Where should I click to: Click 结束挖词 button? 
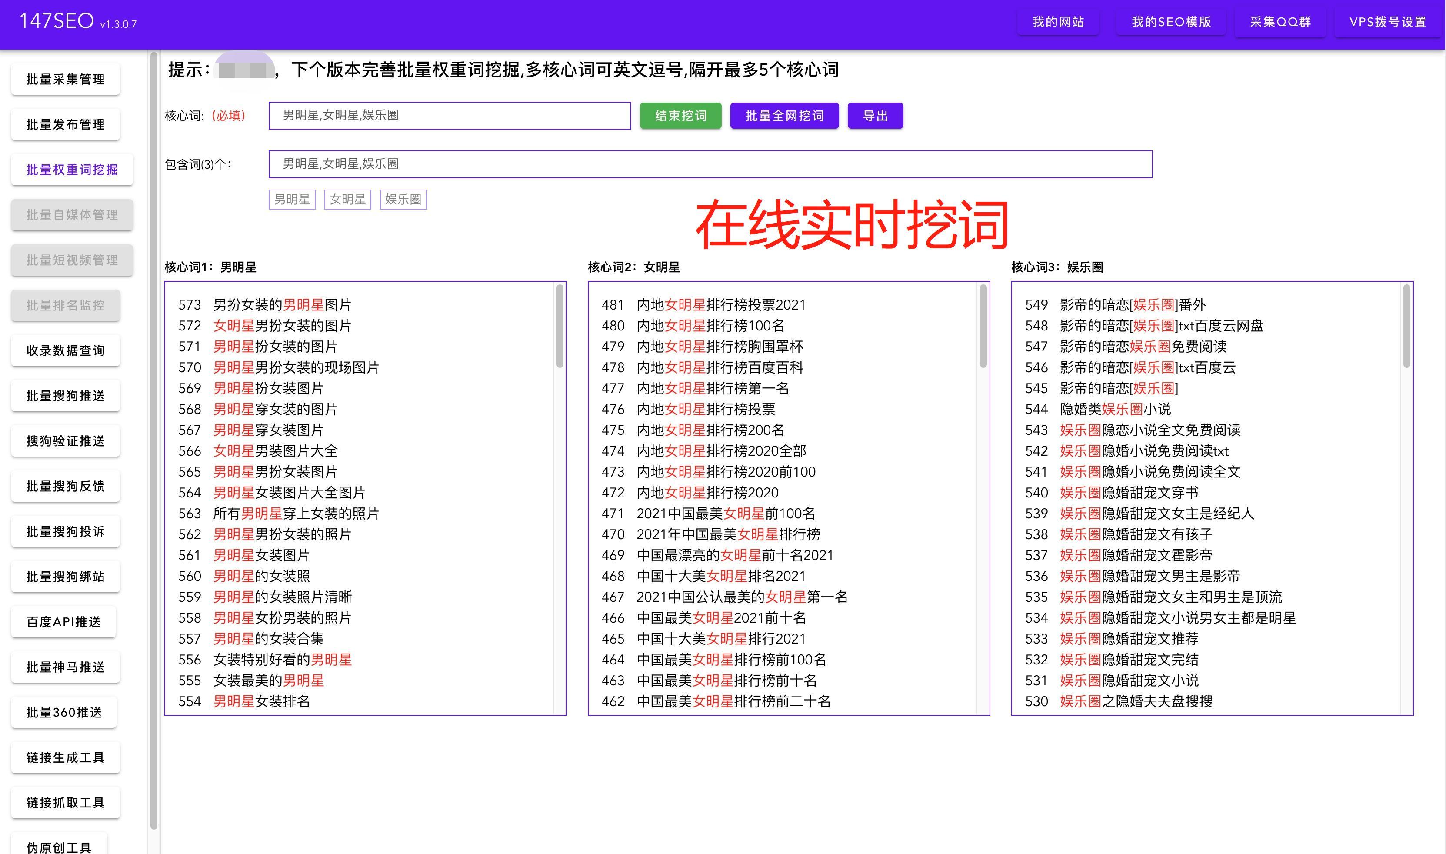(x=680, y=115)
